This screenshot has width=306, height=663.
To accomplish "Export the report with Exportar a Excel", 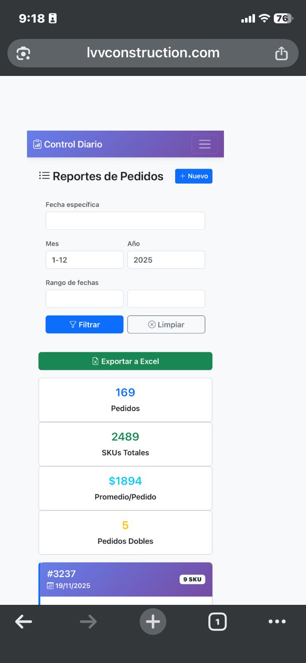I will click(125, 361).
